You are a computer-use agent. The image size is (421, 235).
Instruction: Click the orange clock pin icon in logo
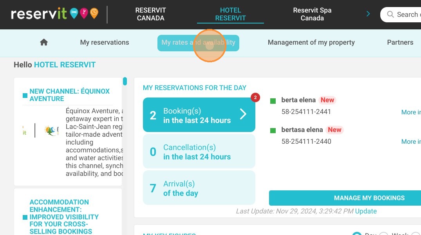coord(94,13)
